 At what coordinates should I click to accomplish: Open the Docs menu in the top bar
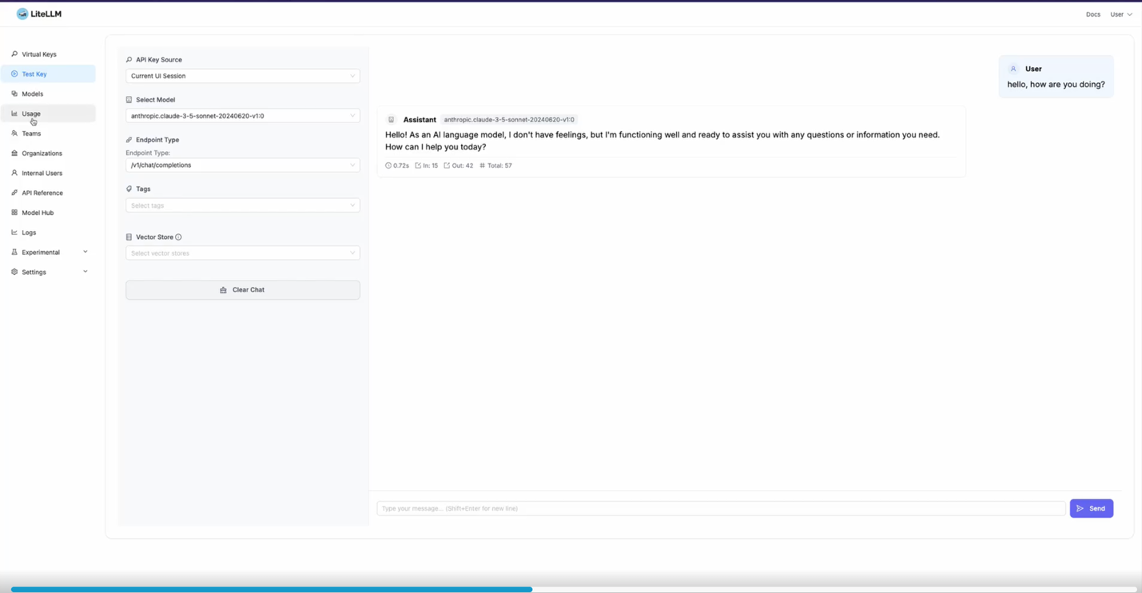point(1092,14)
